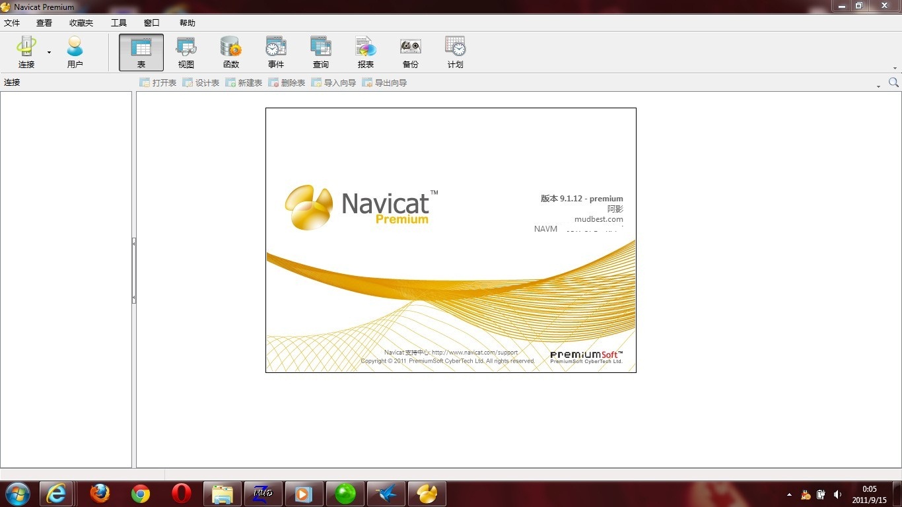Screen dimensions: 902x507
Task: Expand the main toolbar overflow arrow
Action: click(895, 68)
